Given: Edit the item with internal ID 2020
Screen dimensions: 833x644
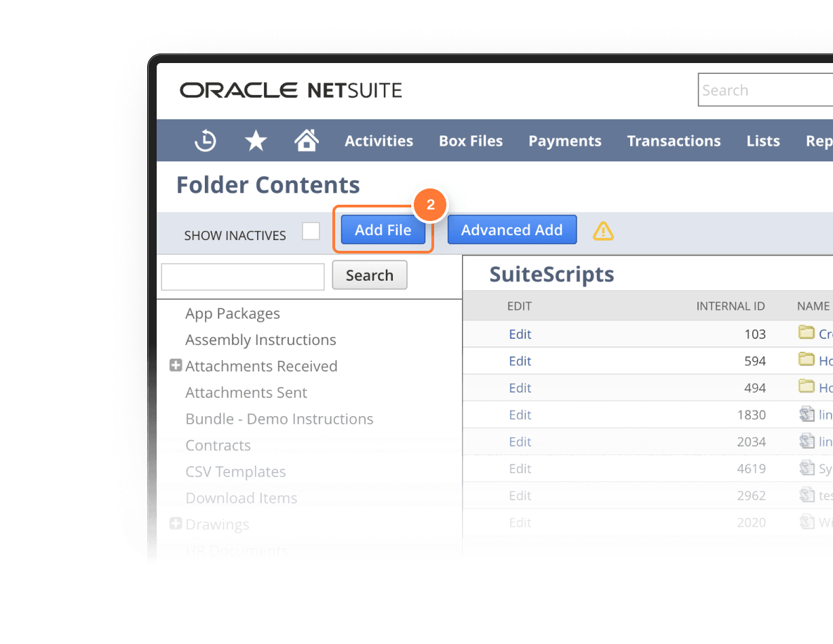Looking at the screenshot, I should pos(520,523).
